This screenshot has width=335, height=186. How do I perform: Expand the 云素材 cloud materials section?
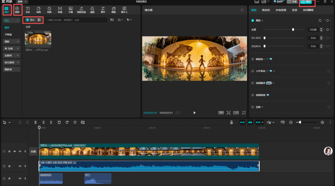click(x=11, y=55)
